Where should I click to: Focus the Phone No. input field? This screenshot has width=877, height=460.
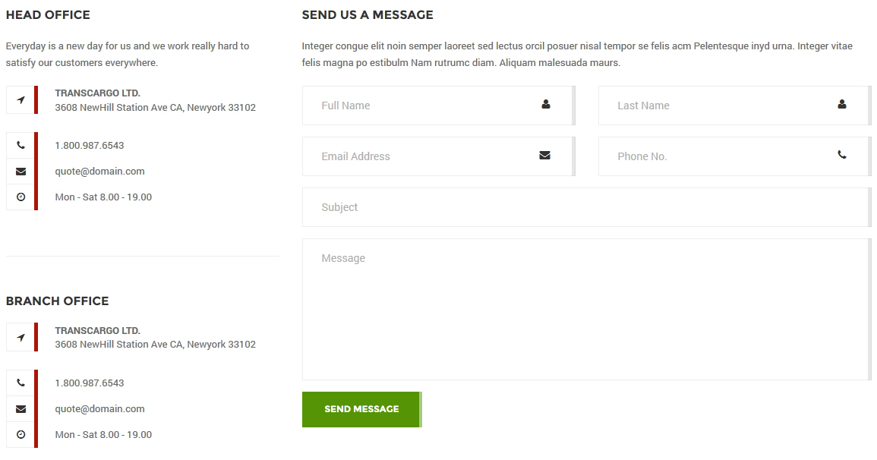click(721, 156)
